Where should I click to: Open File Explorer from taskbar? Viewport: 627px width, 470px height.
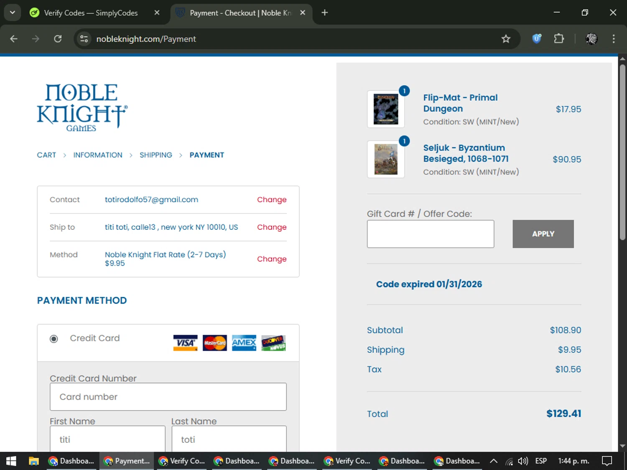(x=33, y=461)
